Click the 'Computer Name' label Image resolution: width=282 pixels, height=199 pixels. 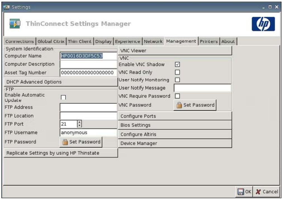coord(23,56)
